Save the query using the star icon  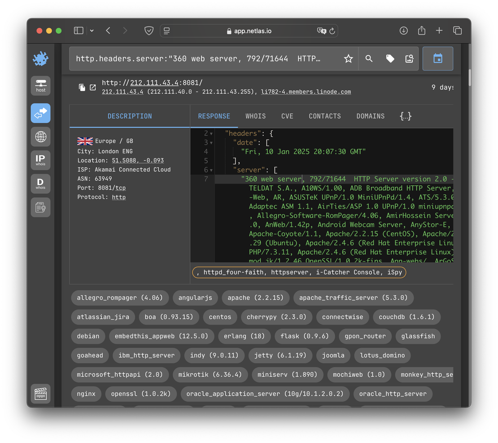pos(349,58)
